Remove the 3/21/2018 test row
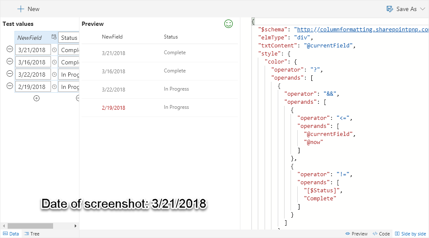This screenshot has height=238, width=429. point(10,50)
